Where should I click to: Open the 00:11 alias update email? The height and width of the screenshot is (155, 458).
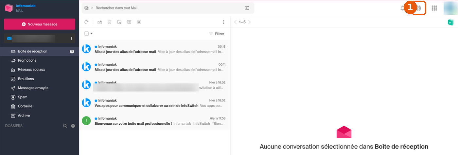[x=155, y=67]
